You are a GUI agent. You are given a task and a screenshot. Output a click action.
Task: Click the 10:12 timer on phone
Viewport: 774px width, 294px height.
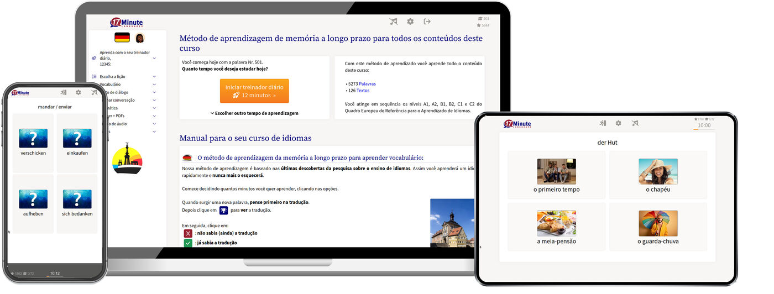[55, 274]
